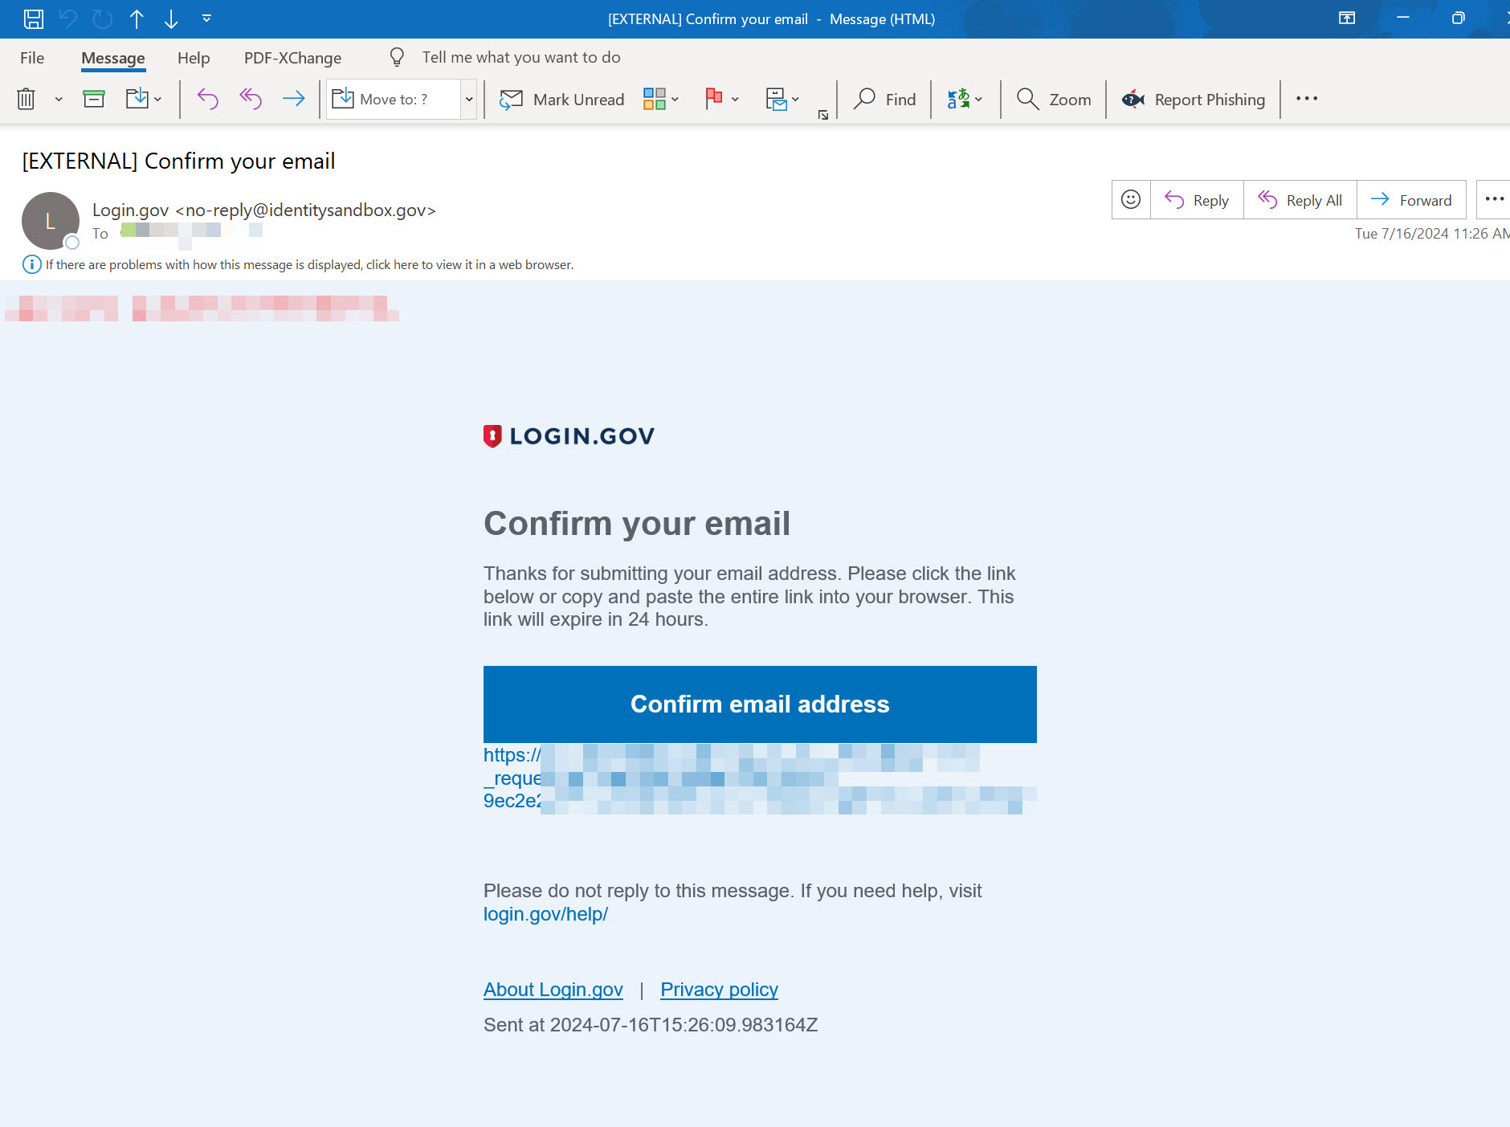
Task: Add an emoji reaction to the message
Action: (x=1131, y=199)
